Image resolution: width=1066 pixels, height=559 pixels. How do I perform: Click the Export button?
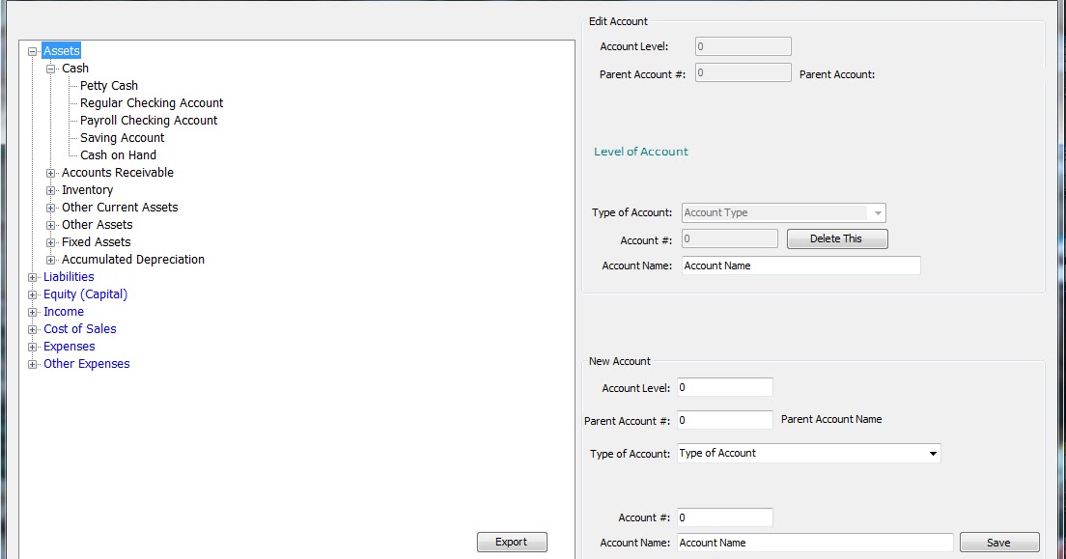click(x=512, y=542)
